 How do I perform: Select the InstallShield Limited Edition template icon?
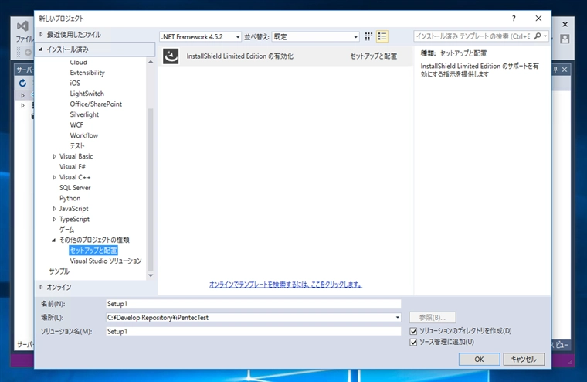(x=171, y=56)
